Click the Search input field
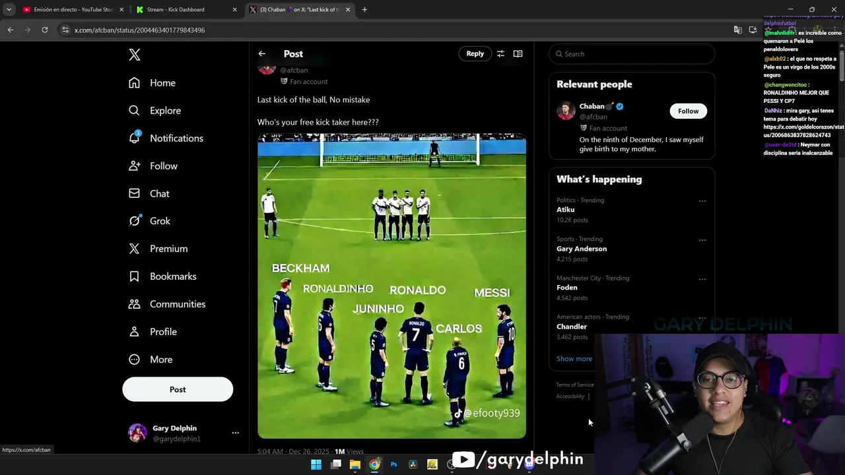The height and width of the screenshot is (475, 845). (x=632, y=54)
